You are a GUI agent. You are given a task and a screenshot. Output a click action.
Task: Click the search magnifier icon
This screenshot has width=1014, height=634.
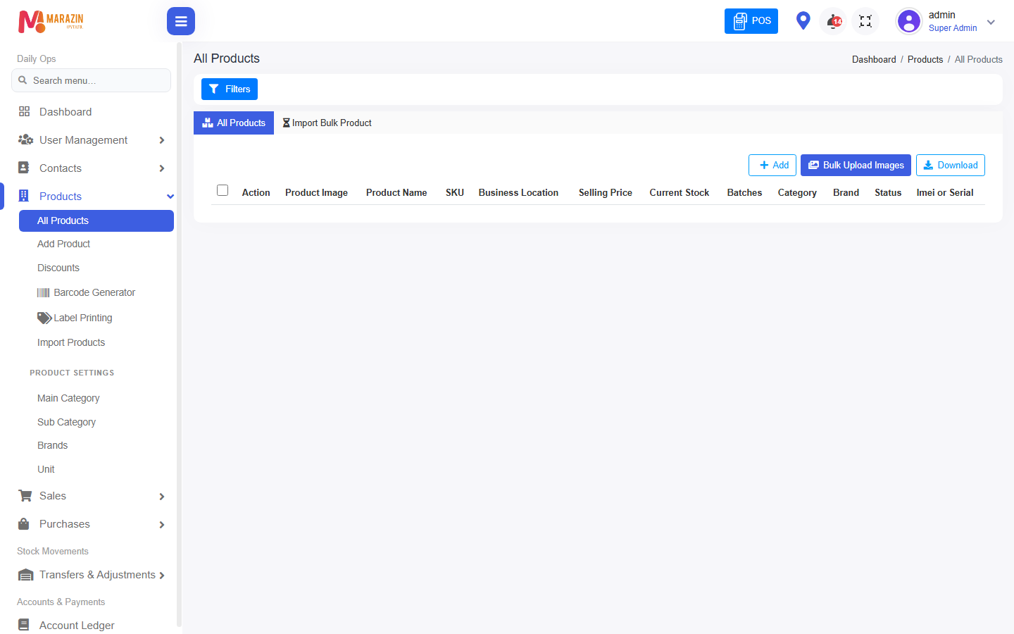tap(23, 80)
